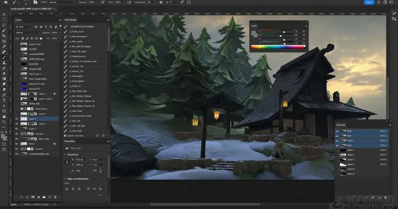Hide Layer 5 using its eye icon
The image size is (398, 209).
[17, 124]
